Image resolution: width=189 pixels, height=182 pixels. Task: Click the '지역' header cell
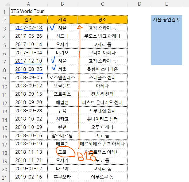point(62,20)
